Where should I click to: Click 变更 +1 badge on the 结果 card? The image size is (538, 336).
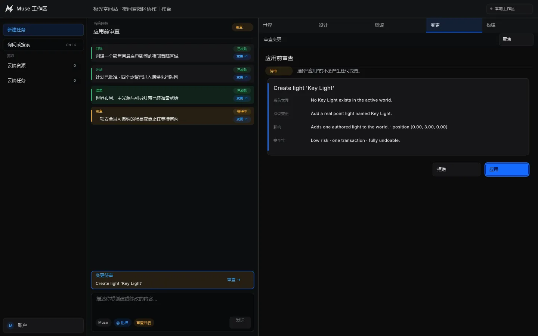242,99
